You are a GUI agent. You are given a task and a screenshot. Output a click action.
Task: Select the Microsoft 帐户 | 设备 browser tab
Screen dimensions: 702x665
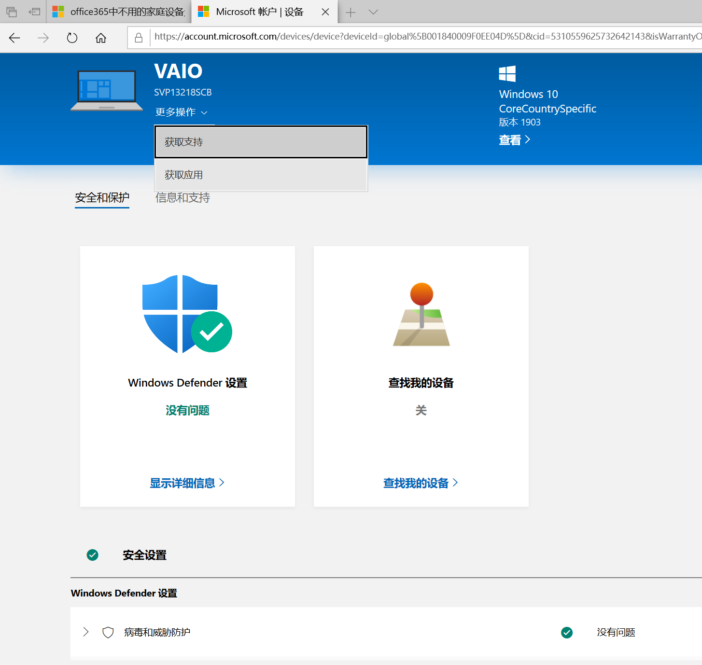click(265, 12)
